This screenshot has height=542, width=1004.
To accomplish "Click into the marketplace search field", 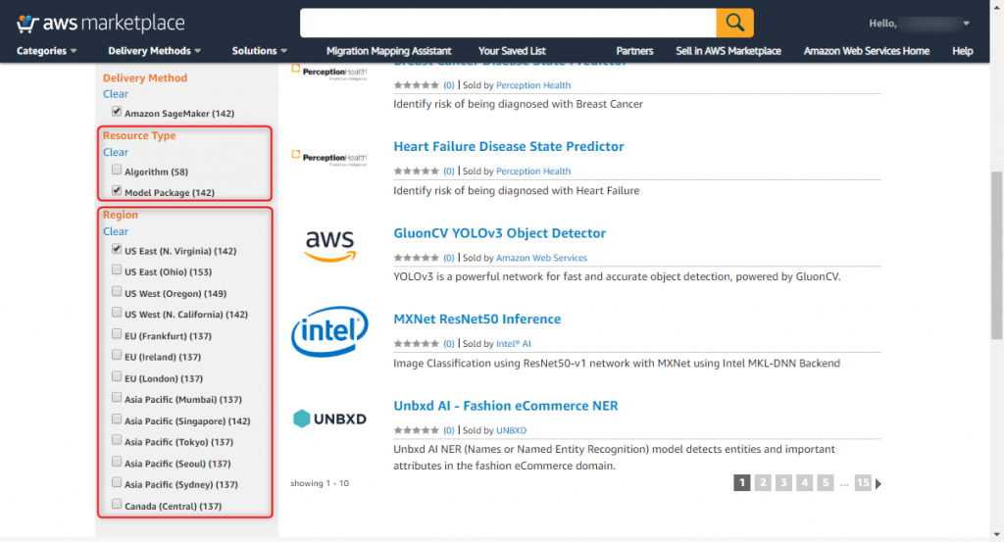I will (x=508, y=24).
